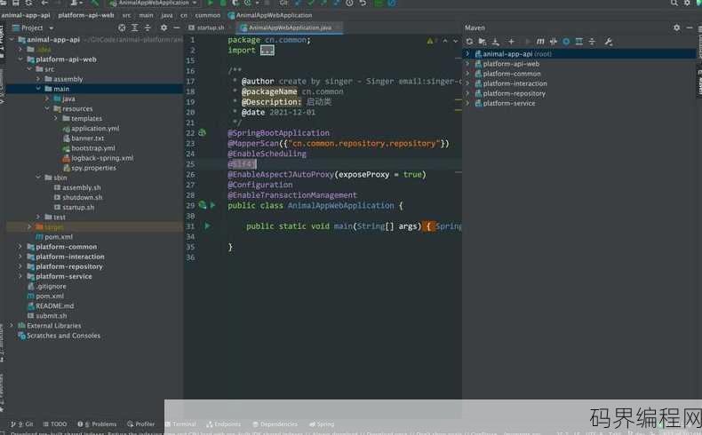
Task: Open Project panel gear options
Action: click(x=164, y=28)
